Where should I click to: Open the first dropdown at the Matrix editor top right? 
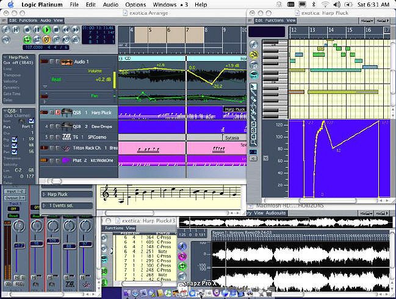tap(367, 21)
